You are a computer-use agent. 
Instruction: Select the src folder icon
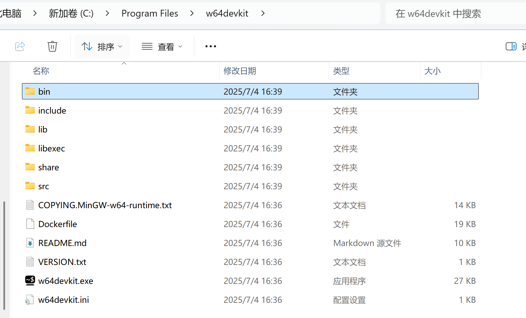pyautogui.click(x=30, y=186)
